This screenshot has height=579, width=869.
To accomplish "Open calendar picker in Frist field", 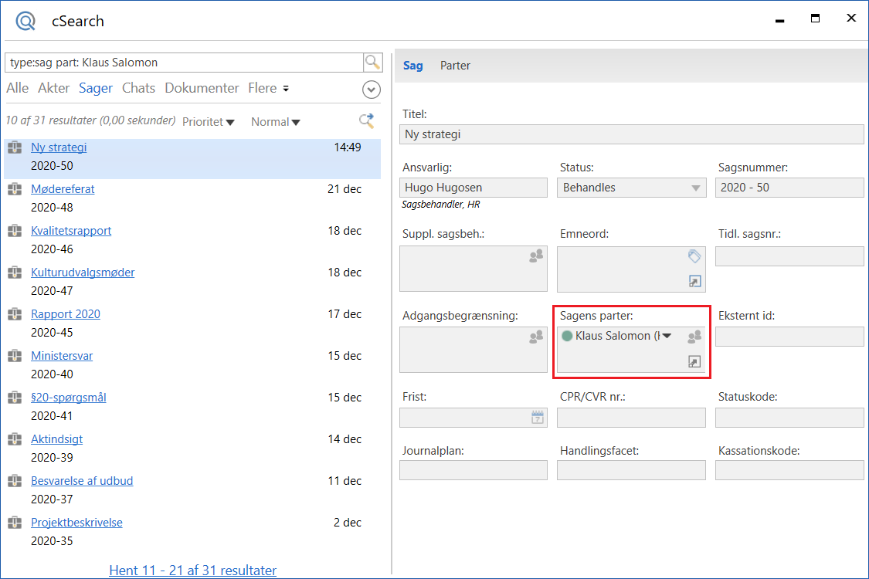I will click(x=538, y=418).
